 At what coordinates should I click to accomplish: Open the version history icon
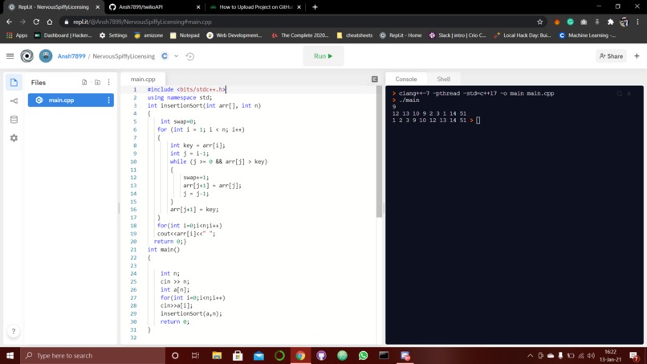point(189,56)
